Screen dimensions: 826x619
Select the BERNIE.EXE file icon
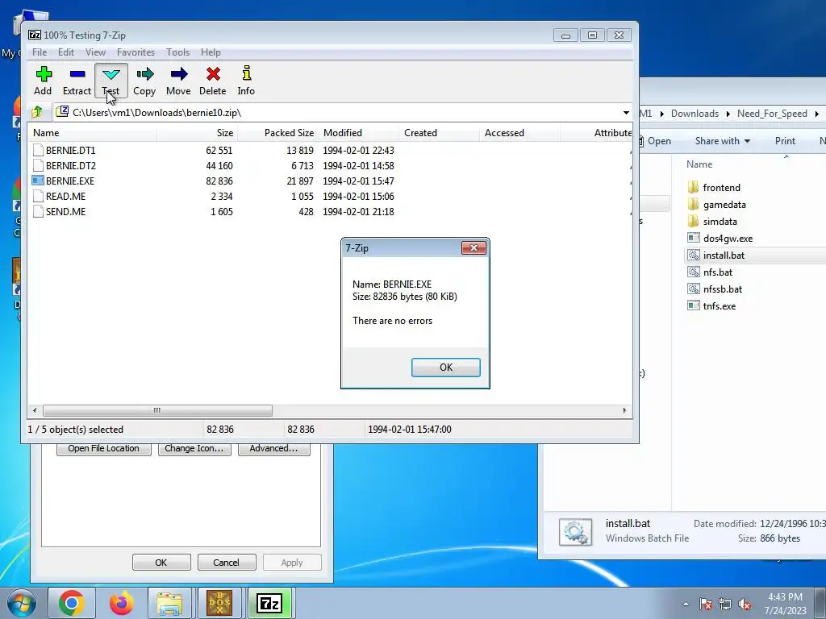tap(38, 181)
